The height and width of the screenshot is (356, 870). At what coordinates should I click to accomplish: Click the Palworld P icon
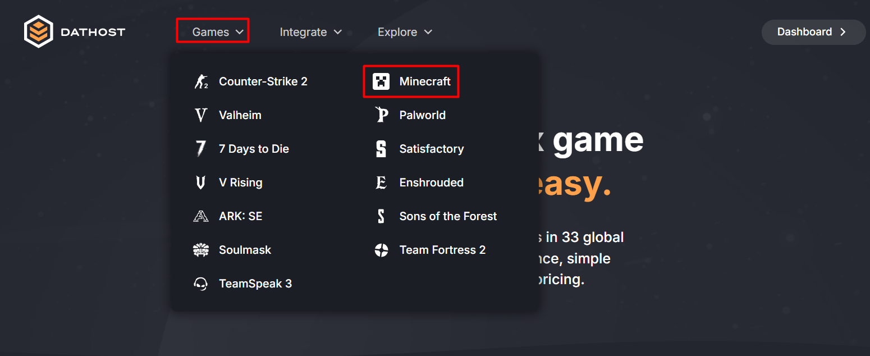(x=381, y=115)
